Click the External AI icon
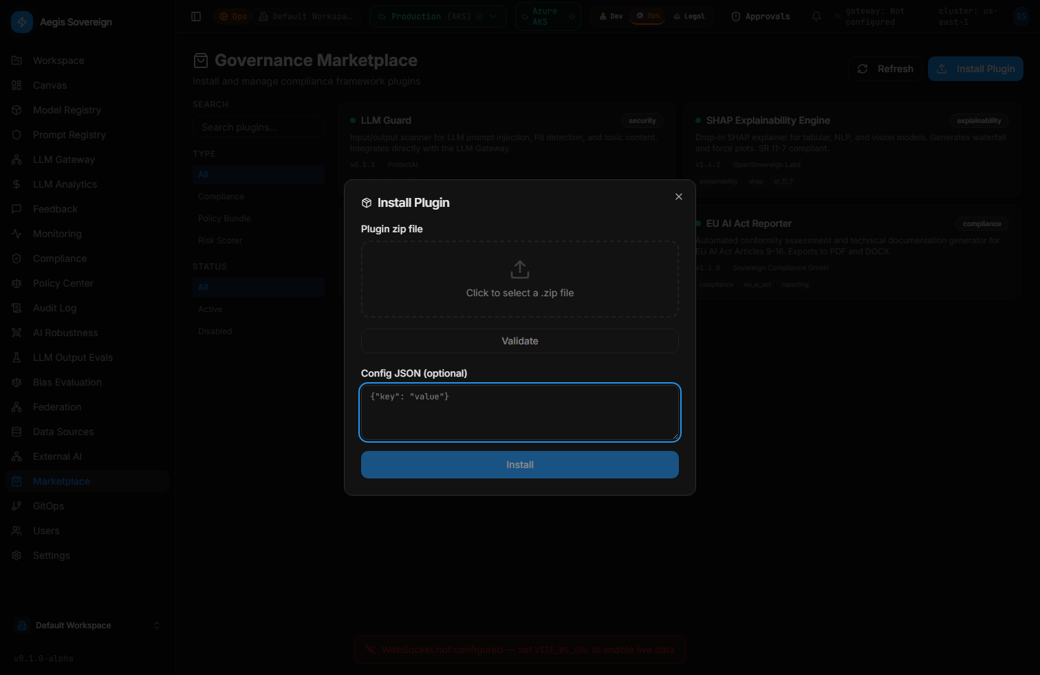 (x=17, y=456)
